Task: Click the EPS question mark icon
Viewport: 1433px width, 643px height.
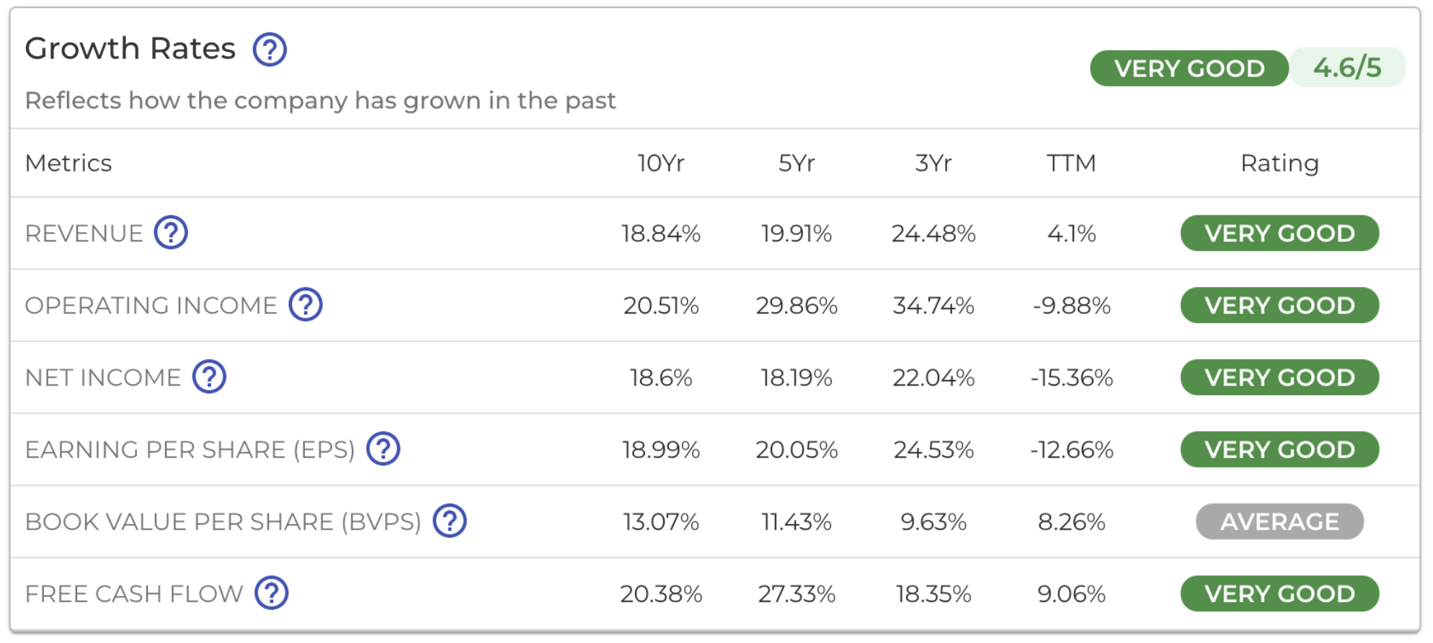Action: click(x=383, y=449)
